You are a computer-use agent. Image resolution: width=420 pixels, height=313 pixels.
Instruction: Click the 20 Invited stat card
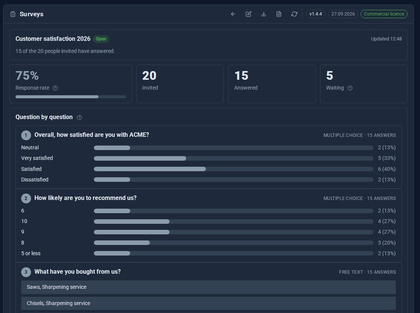[180, 84]
